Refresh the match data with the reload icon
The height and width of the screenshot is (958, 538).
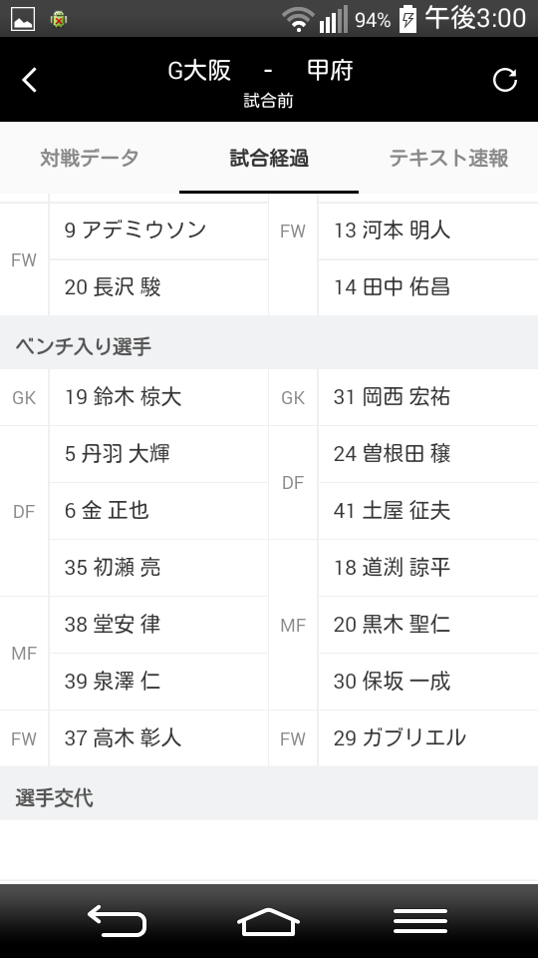click(505, 80)
